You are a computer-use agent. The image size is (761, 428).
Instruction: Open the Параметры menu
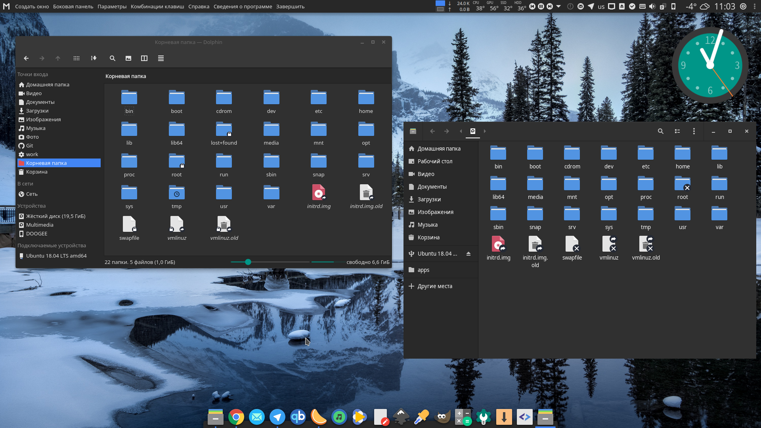(112, 6)
